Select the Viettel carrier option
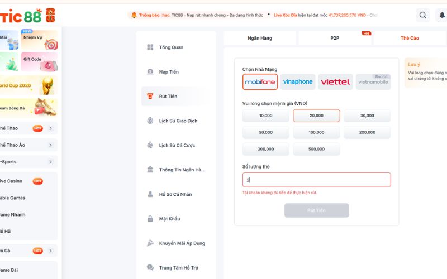The image size is (447, 279). click(336, 82)
